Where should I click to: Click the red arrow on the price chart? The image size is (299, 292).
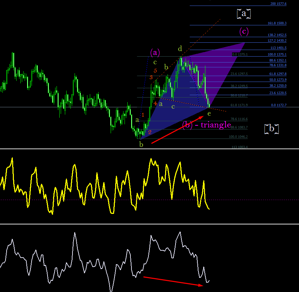pyautogui.click(x=177, y=130)
